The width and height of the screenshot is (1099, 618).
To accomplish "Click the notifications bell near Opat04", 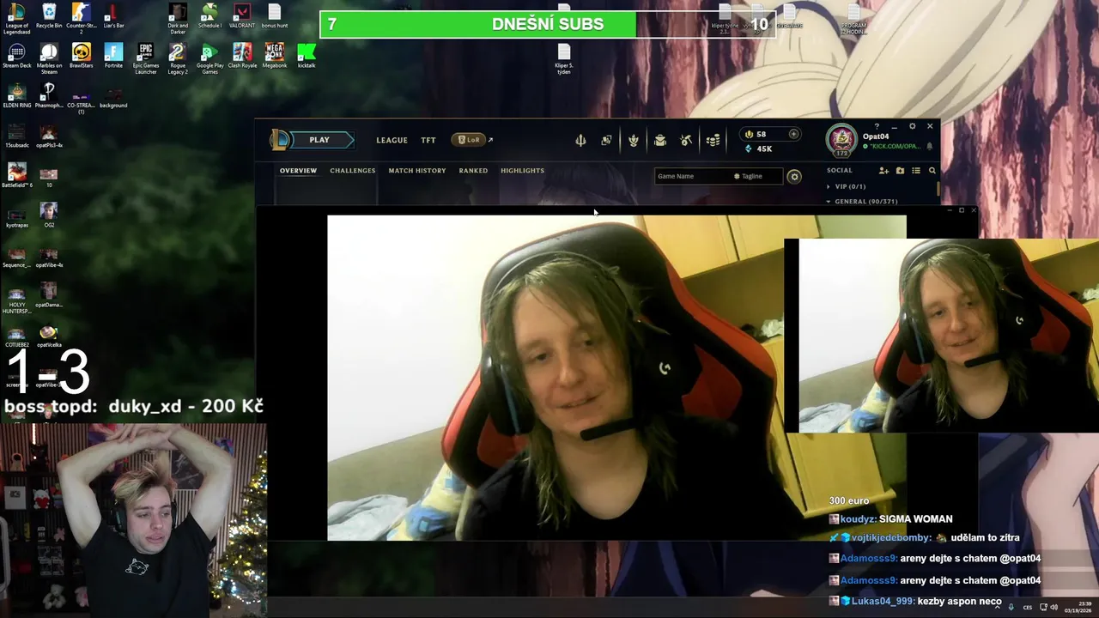I will point(929,146).
